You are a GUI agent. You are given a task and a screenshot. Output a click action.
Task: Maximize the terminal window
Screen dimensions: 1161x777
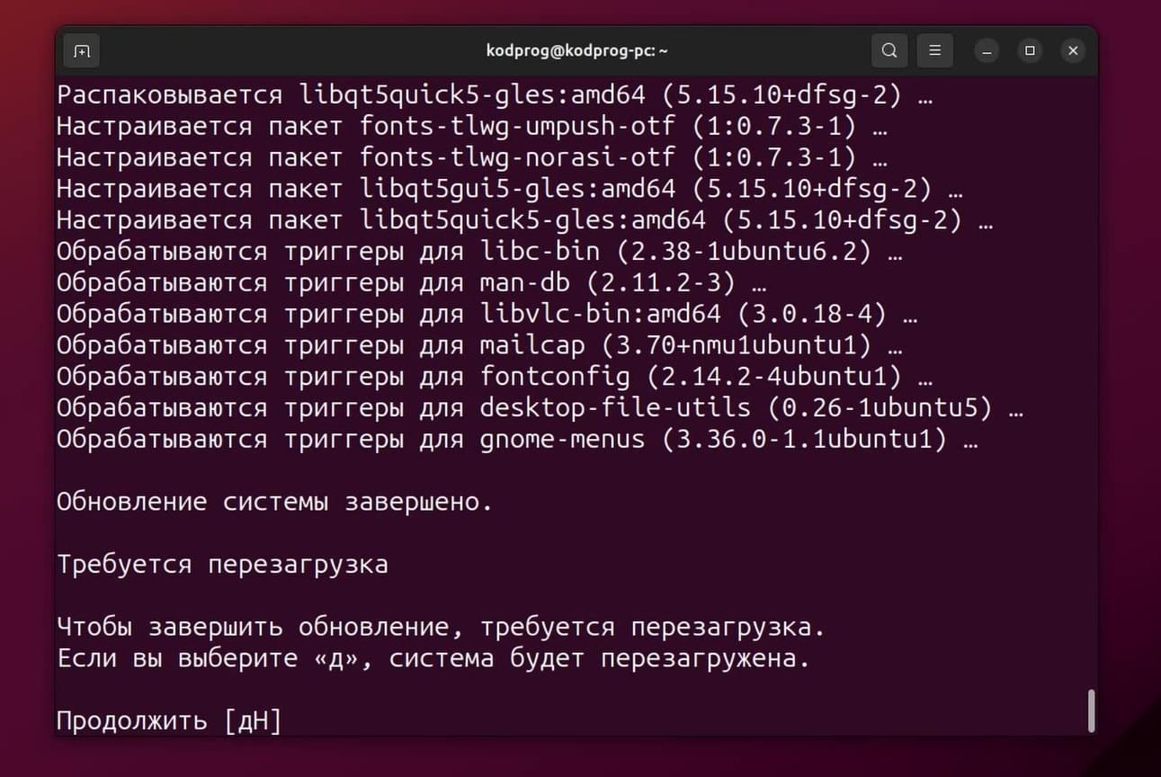click(1030, 51)
